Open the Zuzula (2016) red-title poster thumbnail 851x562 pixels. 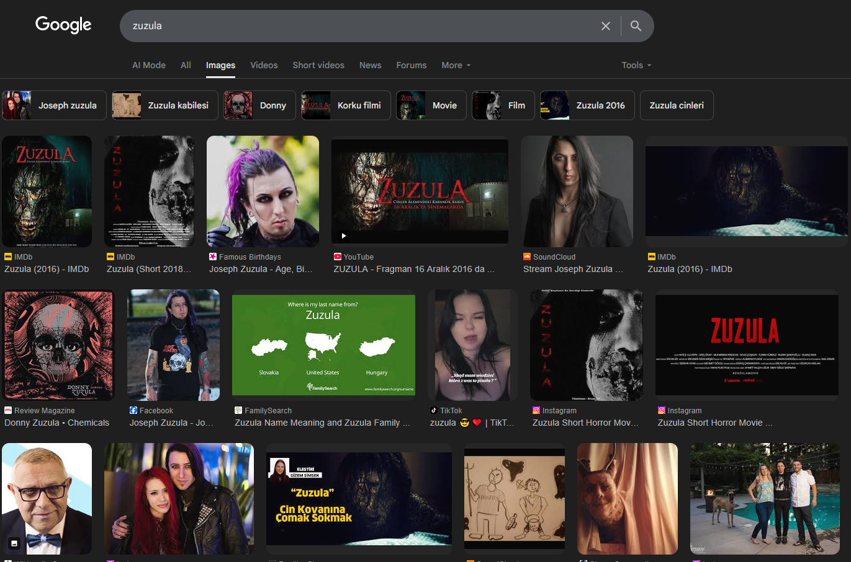(x=47, y=191)
